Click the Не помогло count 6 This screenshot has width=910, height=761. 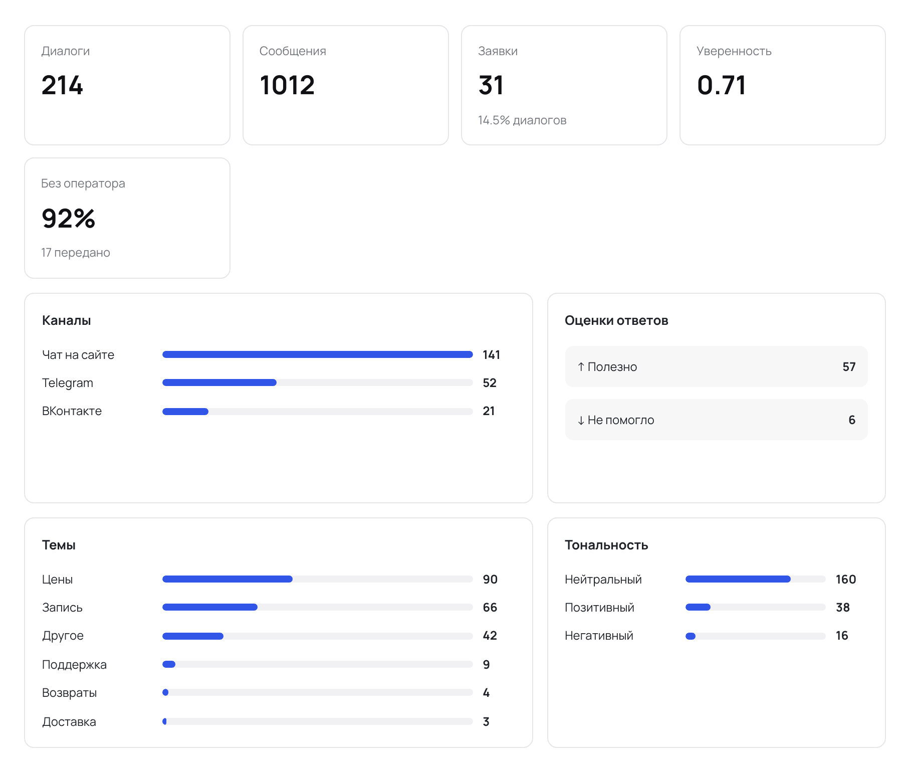click(x=852, y=420)
